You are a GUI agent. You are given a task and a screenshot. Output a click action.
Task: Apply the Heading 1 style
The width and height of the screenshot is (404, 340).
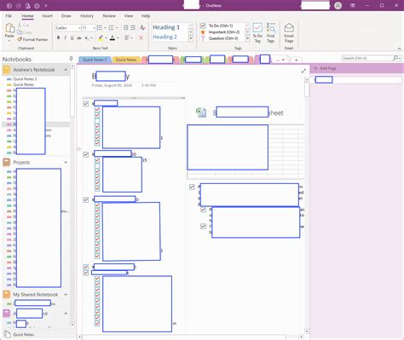(166, 27)
